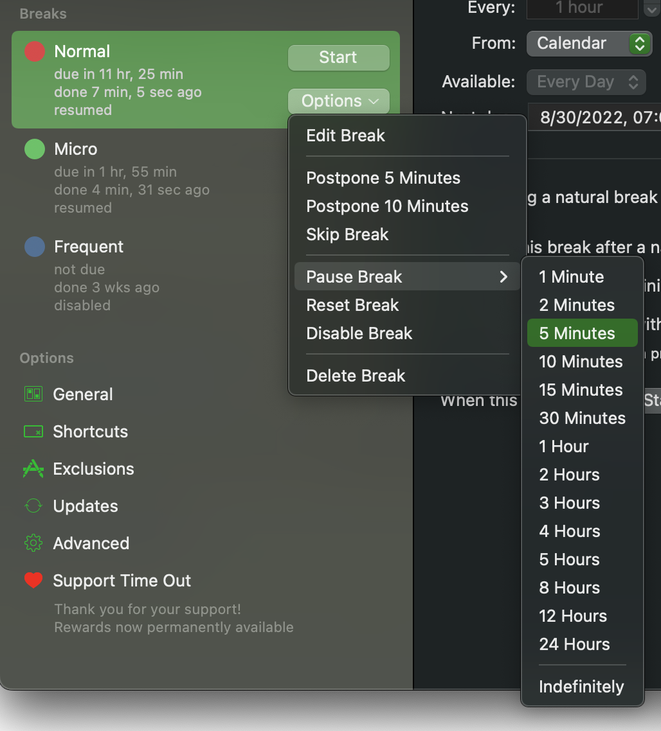The width and height of the screenshot is (661, 731).
Task: Select the Frequent break in list
Action: point(205,275)
